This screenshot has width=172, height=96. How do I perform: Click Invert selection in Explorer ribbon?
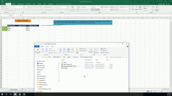105,53
